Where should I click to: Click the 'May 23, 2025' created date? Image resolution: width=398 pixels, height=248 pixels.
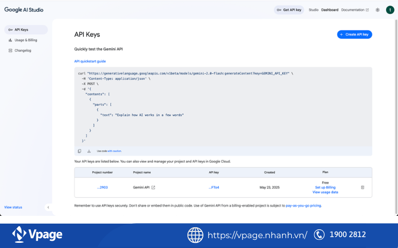(x=269, y=187)
